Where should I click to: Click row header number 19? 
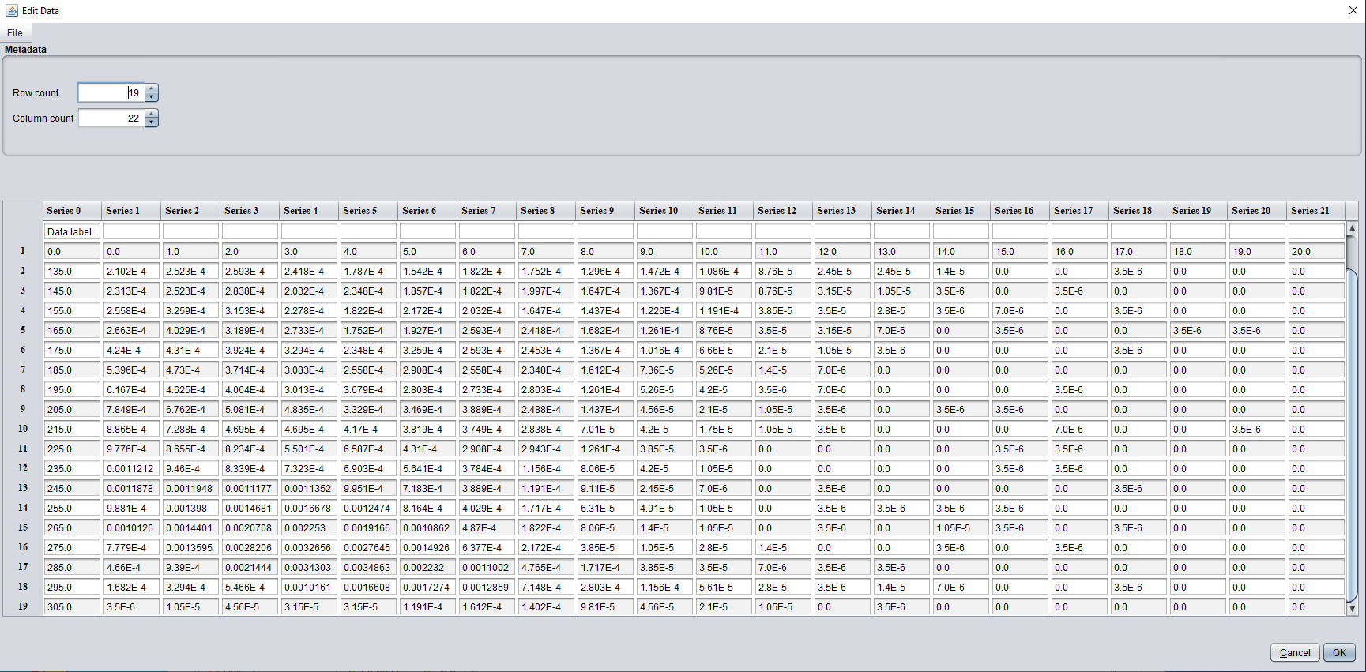[23, 607]
